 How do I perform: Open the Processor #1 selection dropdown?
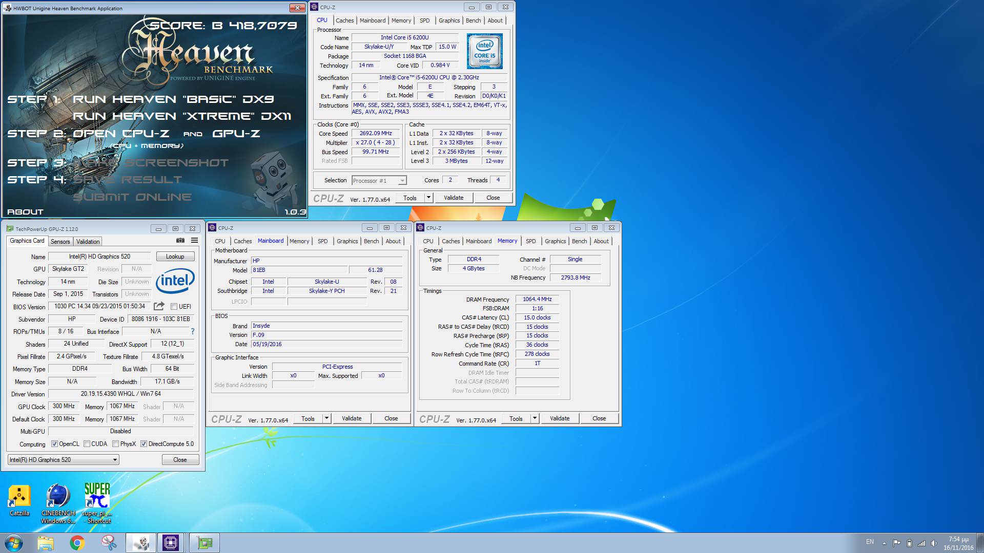pos(379,181)
